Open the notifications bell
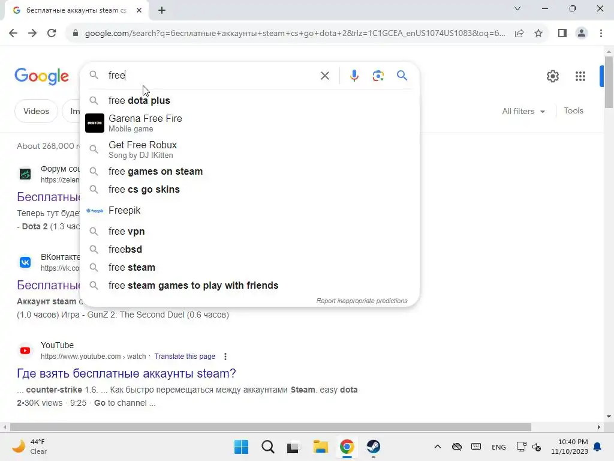 coord(598,447)
